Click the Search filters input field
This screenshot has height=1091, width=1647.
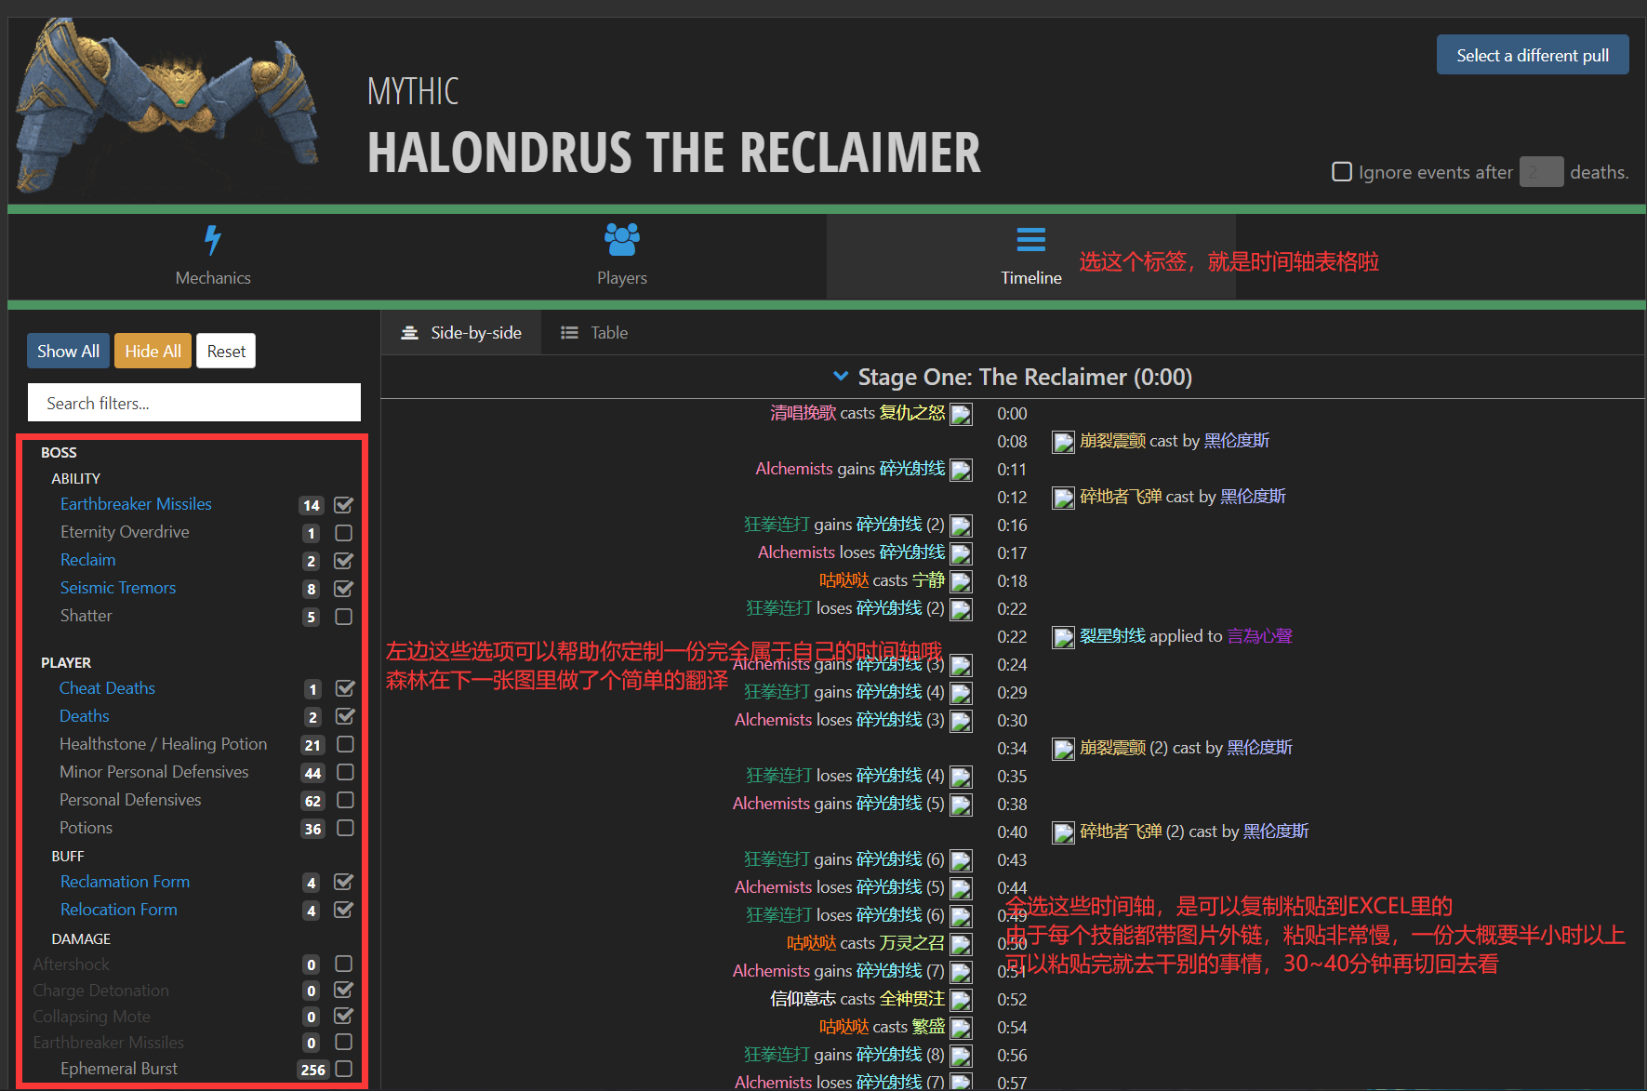point(194,403)
